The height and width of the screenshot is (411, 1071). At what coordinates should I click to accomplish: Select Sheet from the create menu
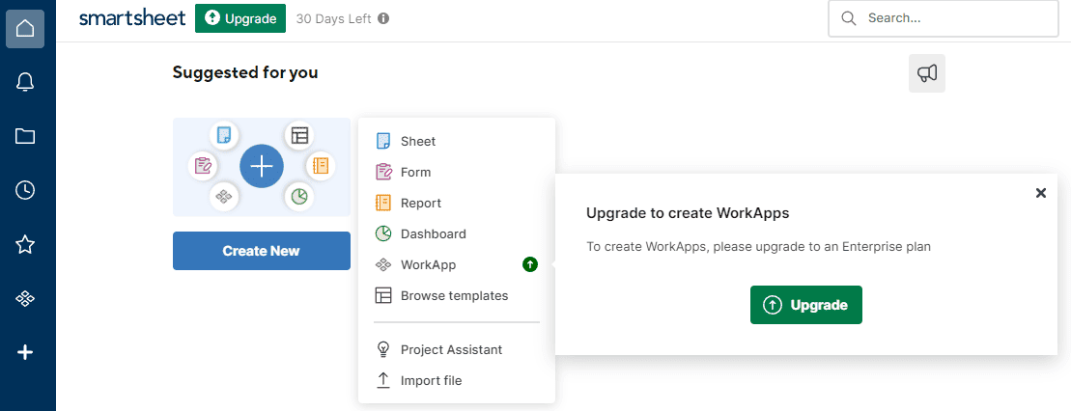456,141
